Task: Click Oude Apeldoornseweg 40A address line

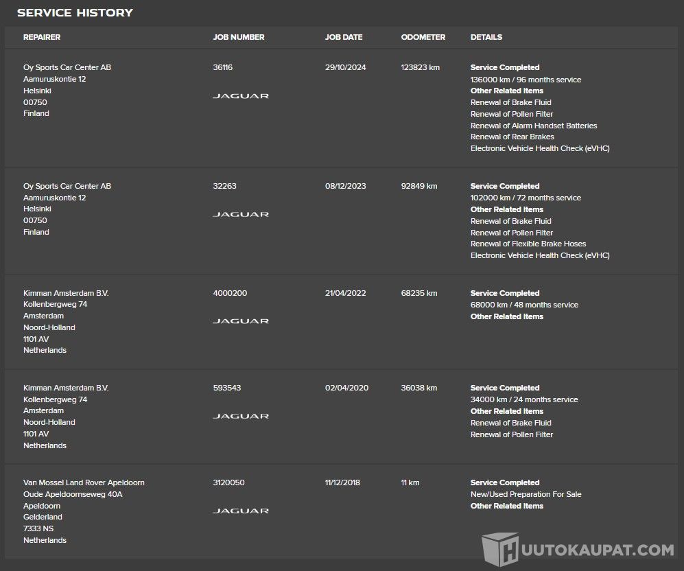Action: coord(73,494)
